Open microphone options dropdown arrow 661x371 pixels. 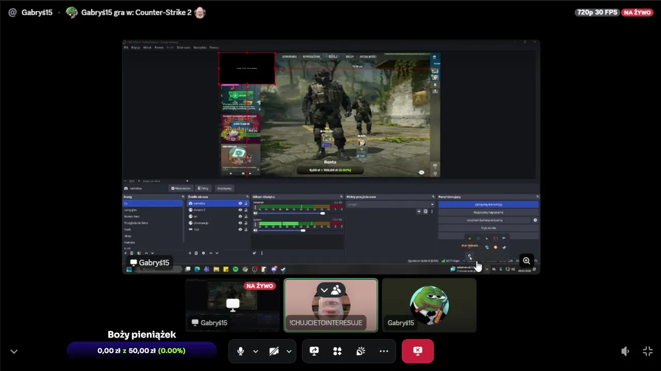pos(255,351)
